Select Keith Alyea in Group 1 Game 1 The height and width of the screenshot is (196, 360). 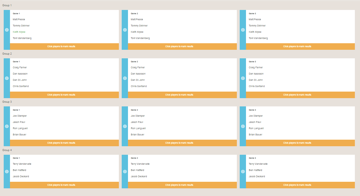tap(19, 32)
